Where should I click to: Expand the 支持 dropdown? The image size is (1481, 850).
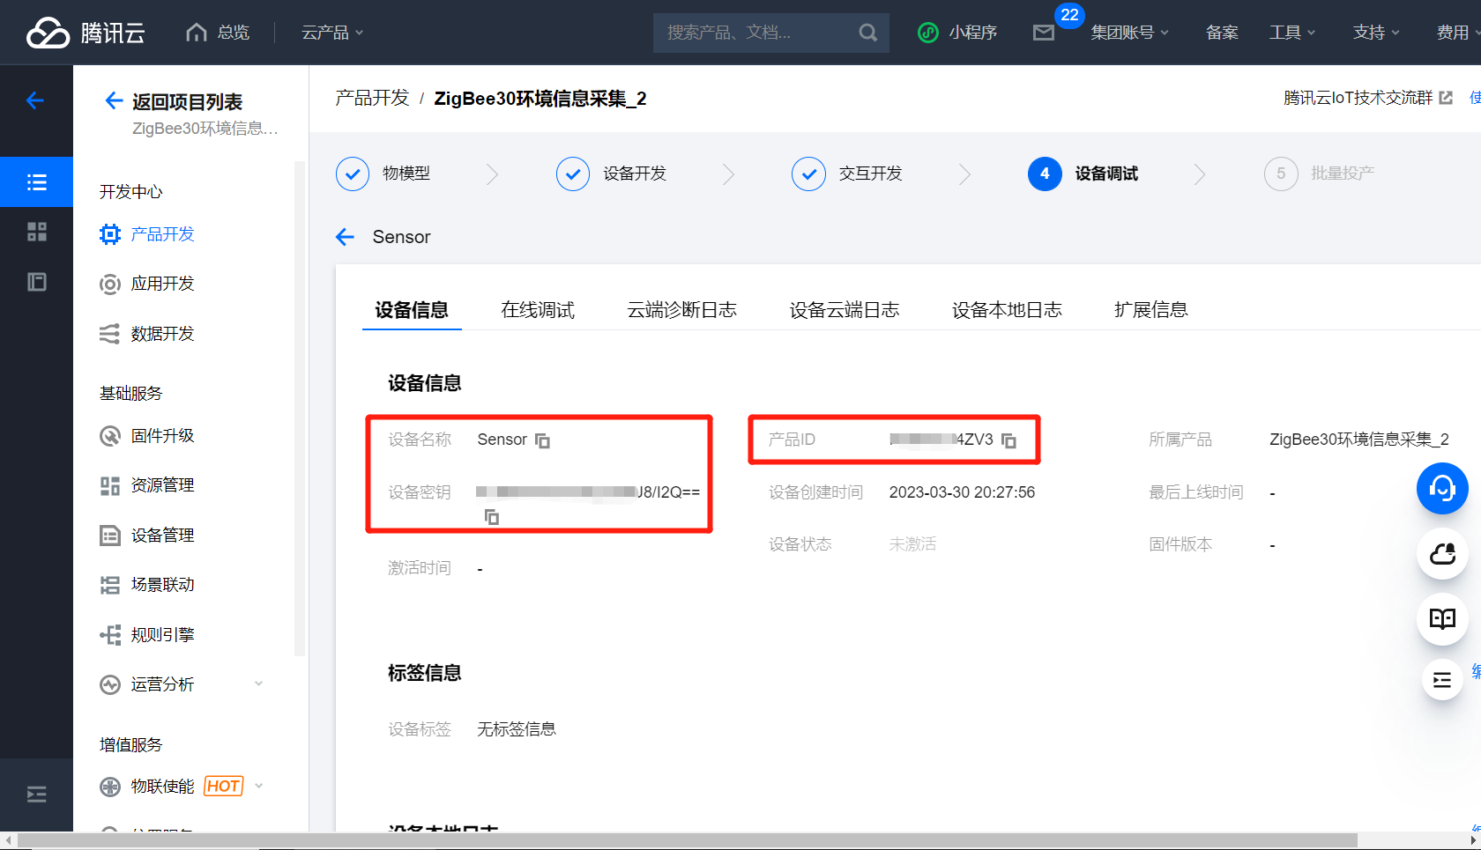coord(1376,33)
